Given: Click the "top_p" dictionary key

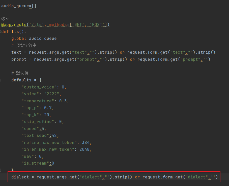Looking at the screenshot, I should coord(30,108).
